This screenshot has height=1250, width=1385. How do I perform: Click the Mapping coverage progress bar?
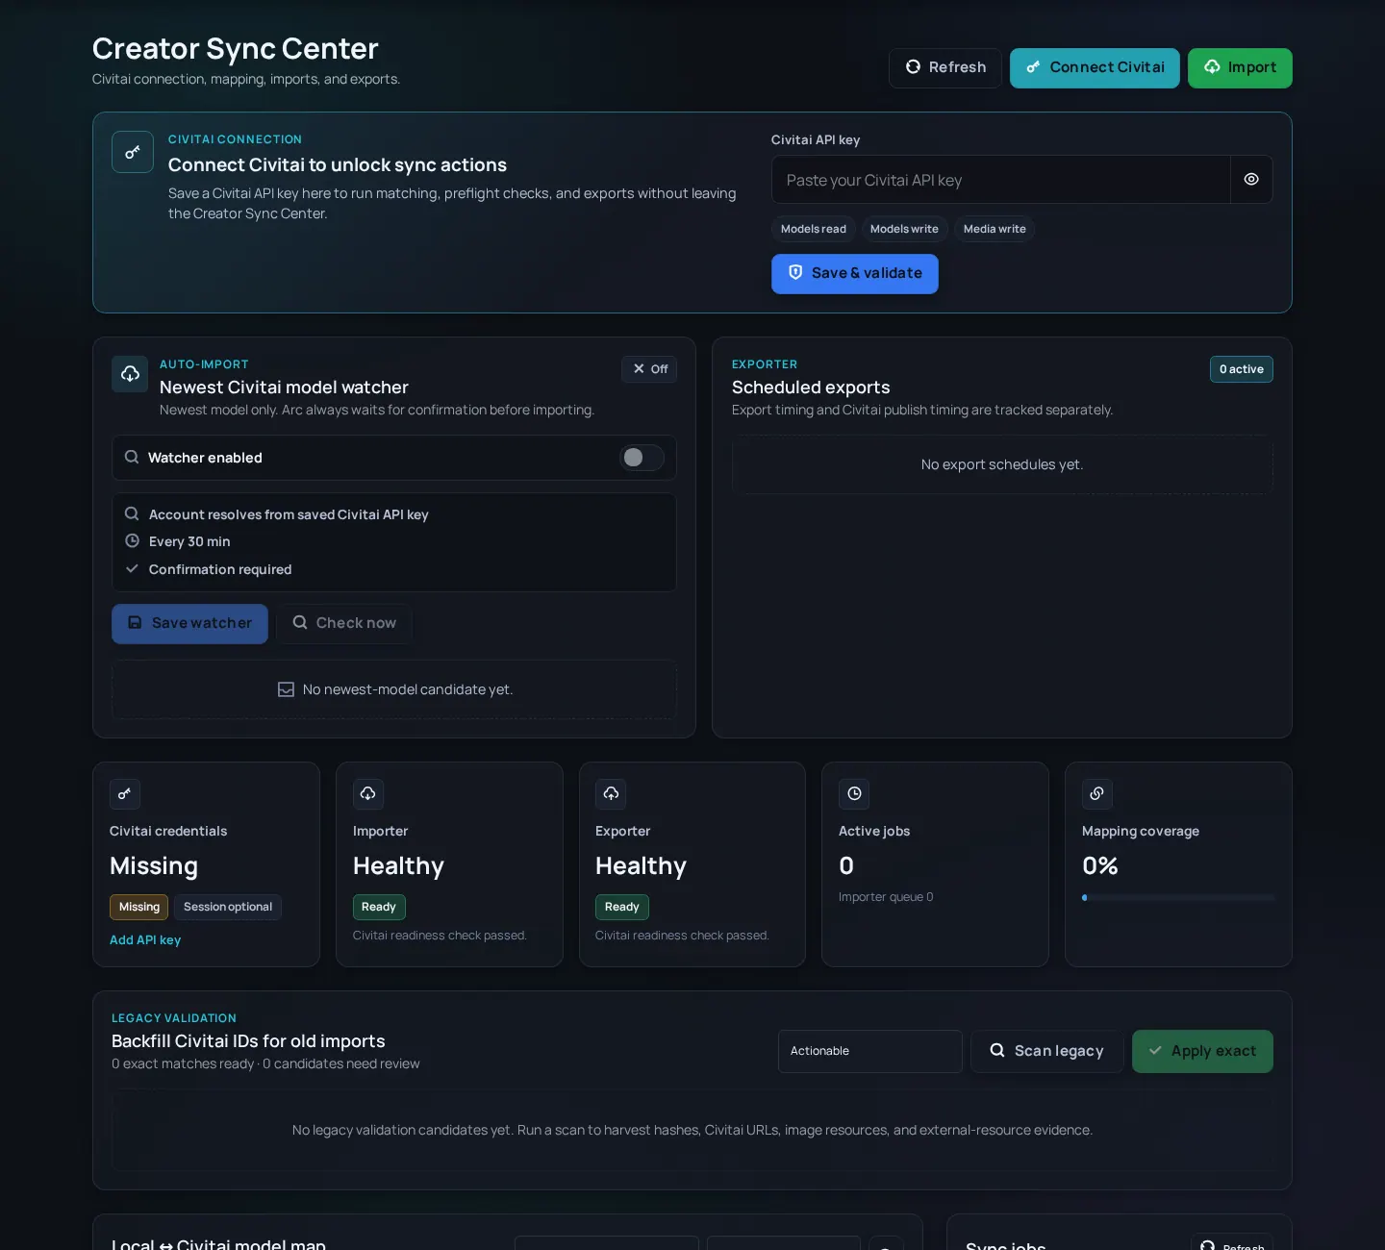[1178, 897]
